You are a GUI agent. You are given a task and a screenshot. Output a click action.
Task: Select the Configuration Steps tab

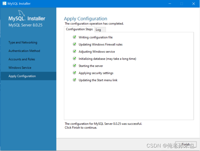tap(79, 29)
